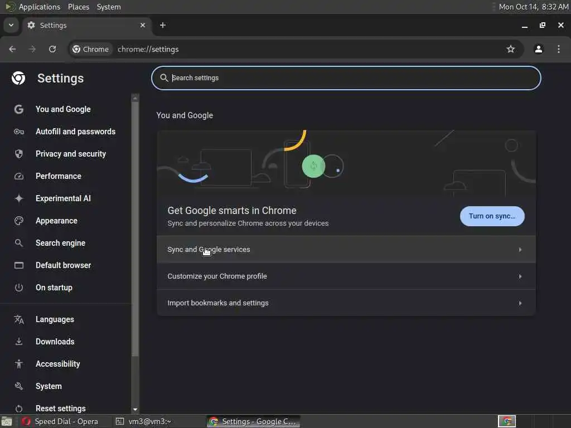This screenshot has height=428, width=571.
Task: Open Sync and Google services row
Action: coord(346,250)
